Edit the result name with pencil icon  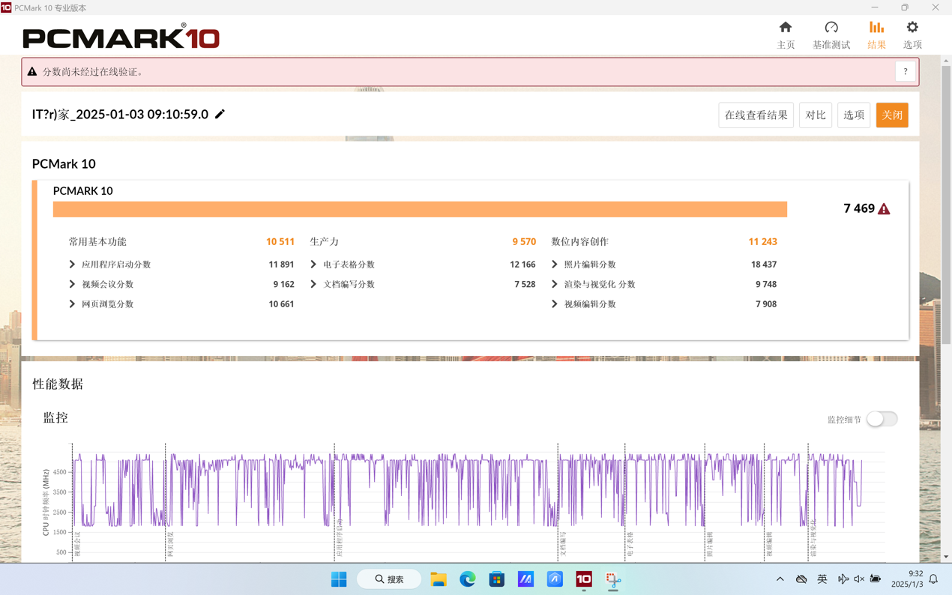[220, 114]
